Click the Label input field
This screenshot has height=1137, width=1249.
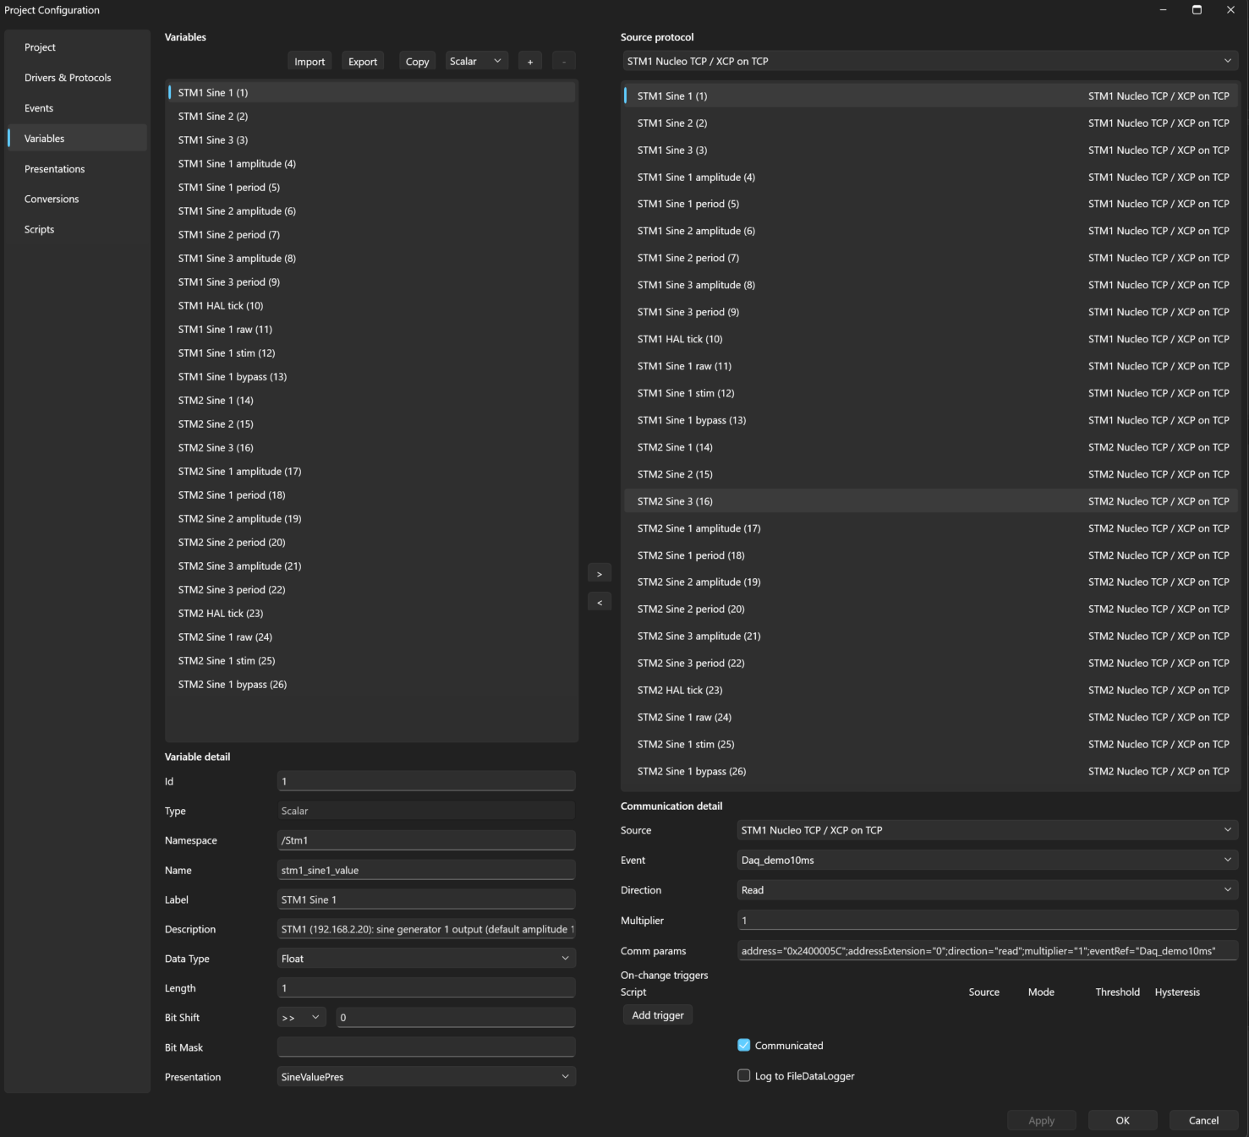426,899
